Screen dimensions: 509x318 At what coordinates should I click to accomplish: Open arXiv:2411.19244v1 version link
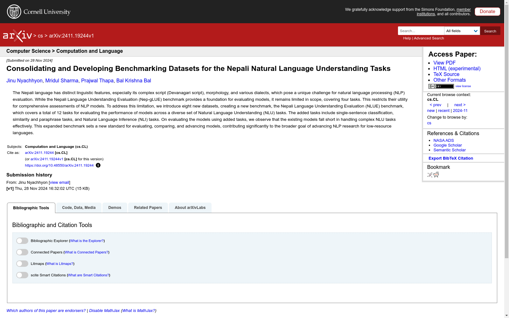47,159
